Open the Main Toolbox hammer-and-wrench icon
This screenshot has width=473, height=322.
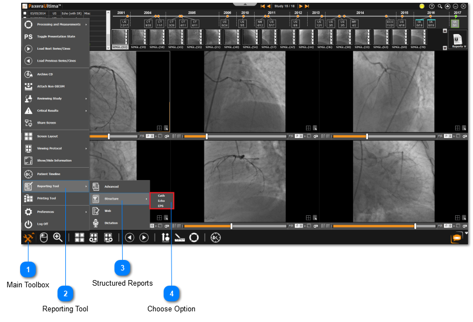[x=30, y=238]
